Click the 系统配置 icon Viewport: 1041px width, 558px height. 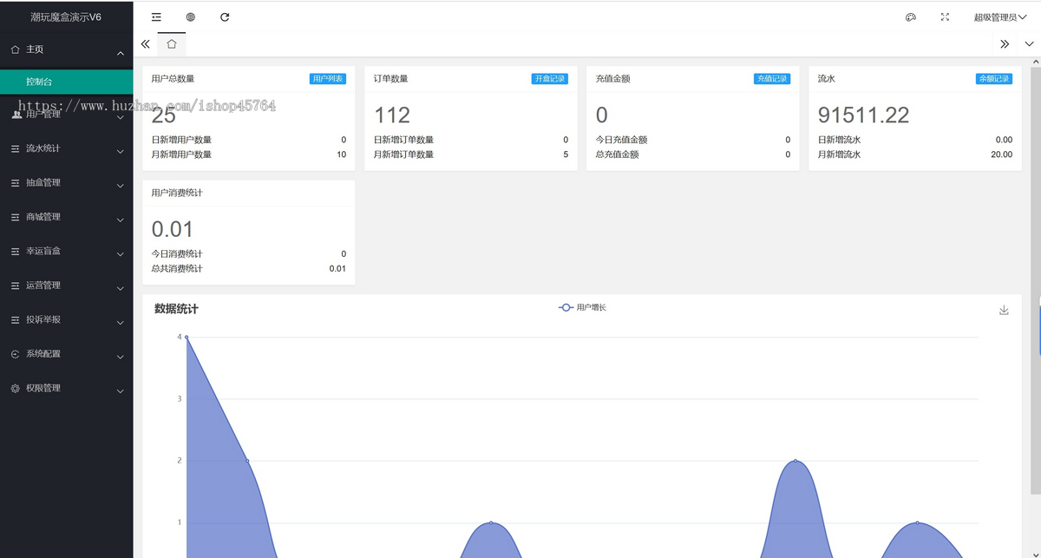pyautogui.click(x=15, y=353)
